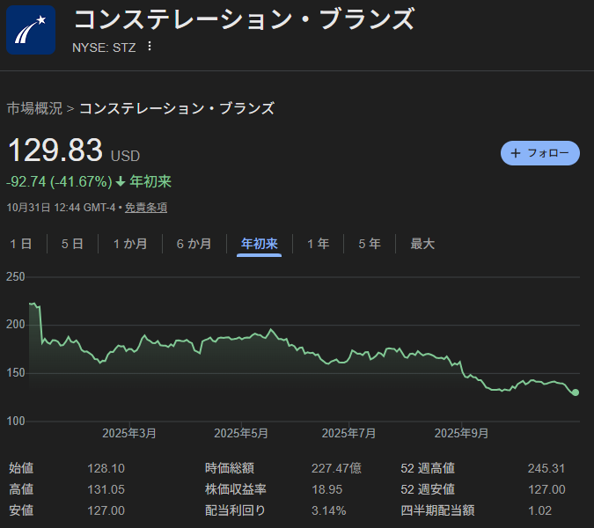Select the 5日 time range tab
The width and height of the screenshot is (594, 528).
[72, 244]
